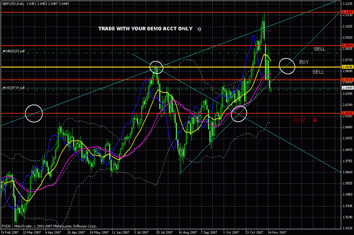Click the 3 Jul 2007 date label
Image resolution: width=354 pixels, height=235 pixels.
pos(141,232)
